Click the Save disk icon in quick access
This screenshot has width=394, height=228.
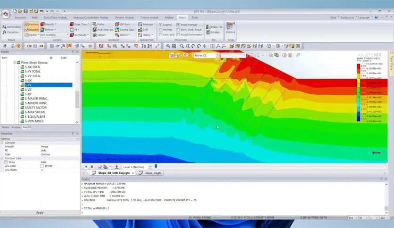coord(25,11)
